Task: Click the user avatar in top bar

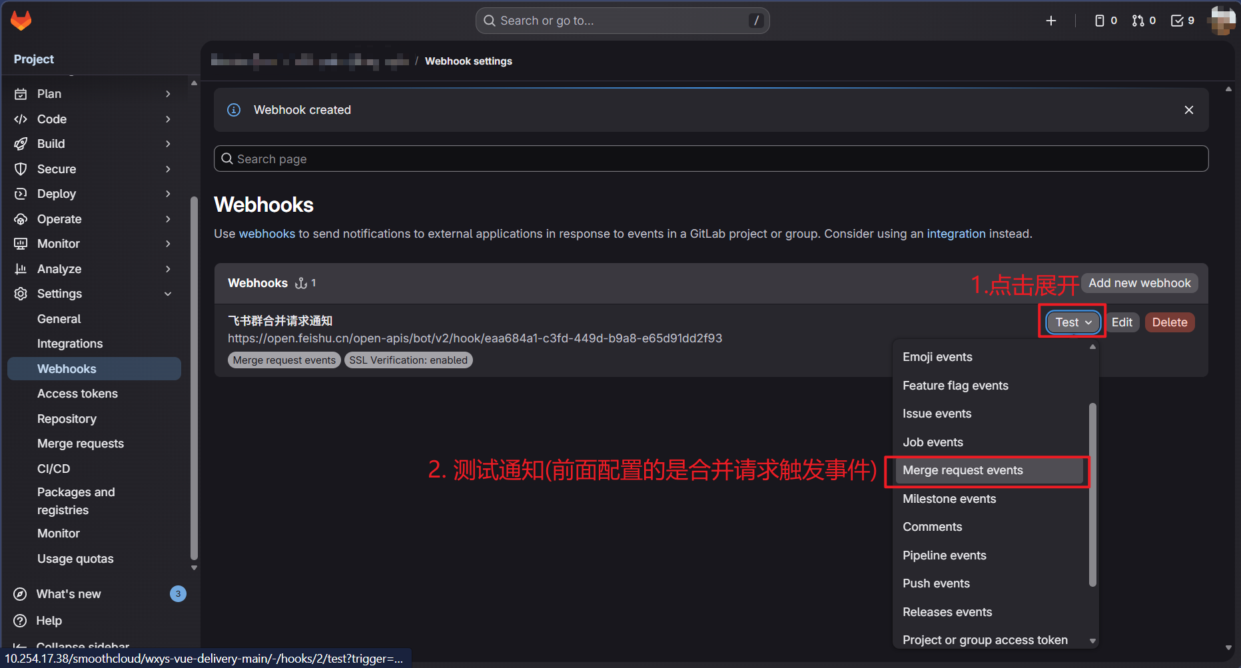Action: (1222, 21)
